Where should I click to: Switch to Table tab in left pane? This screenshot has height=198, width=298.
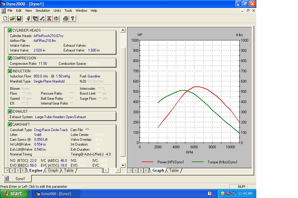[69, 170]
